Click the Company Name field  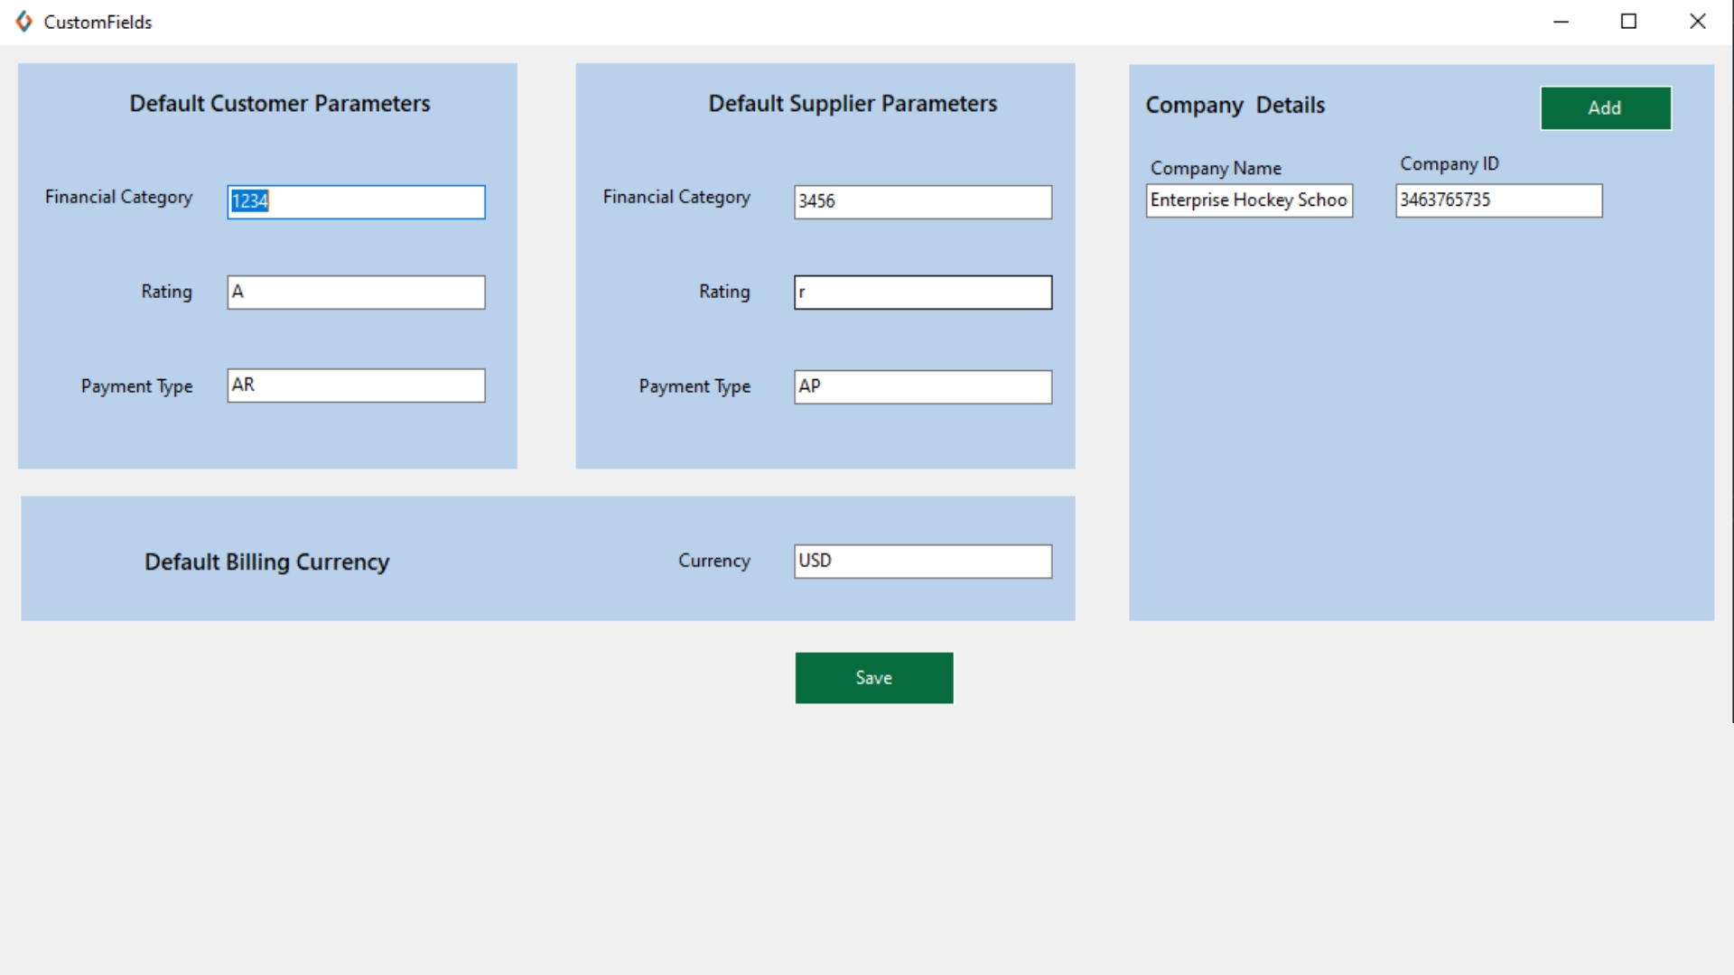click(1248, 199)
